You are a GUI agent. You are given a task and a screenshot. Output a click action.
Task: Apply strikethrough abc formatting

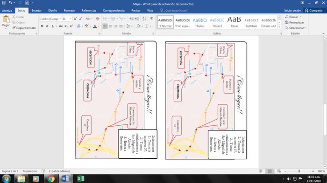61,26
